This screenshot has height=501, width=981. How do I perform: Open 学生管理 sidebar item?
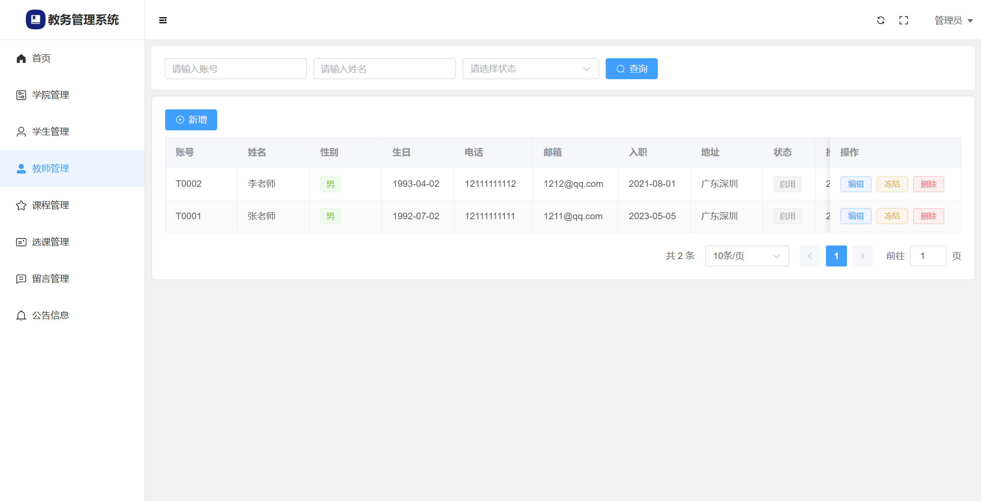[x=50, y=132]
